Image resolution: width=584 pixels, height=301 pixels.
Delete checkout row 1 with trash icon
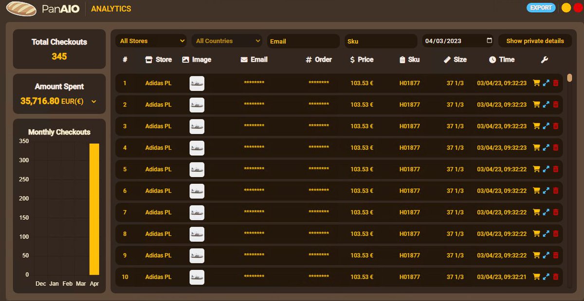pyautogui.click(x=556, y=83)
